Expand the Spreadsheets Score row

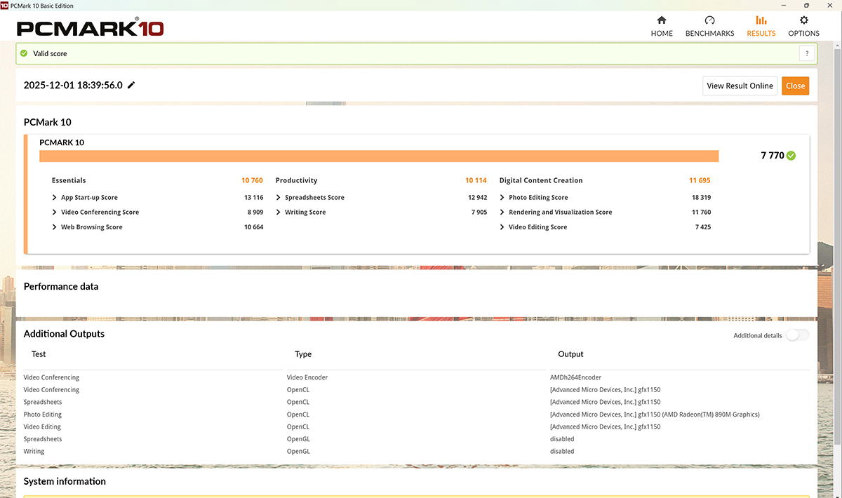[279, 198]
